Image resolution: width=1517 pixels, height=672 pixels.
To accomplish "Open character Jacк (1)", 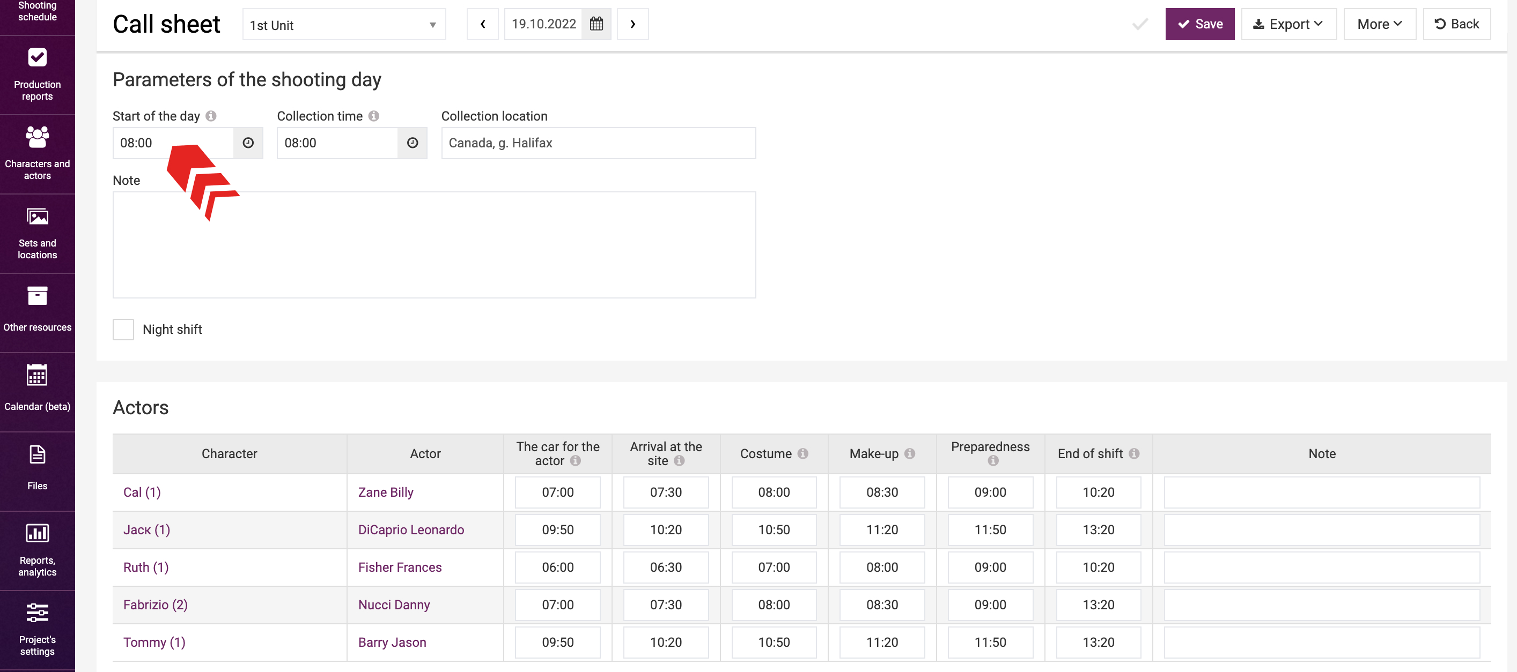I will pyautogui.click(x=146, y=529).
